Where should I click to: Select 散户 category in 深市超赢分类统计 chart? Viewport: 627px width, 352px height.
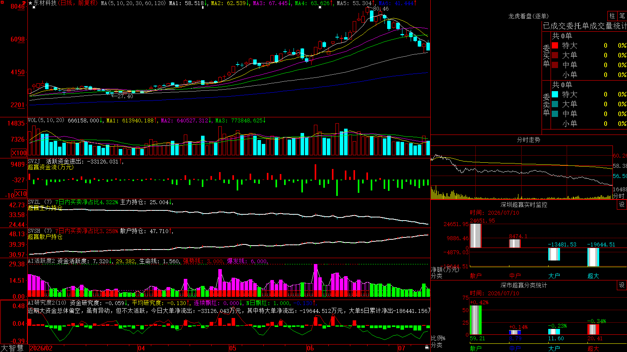coord(476,348)
